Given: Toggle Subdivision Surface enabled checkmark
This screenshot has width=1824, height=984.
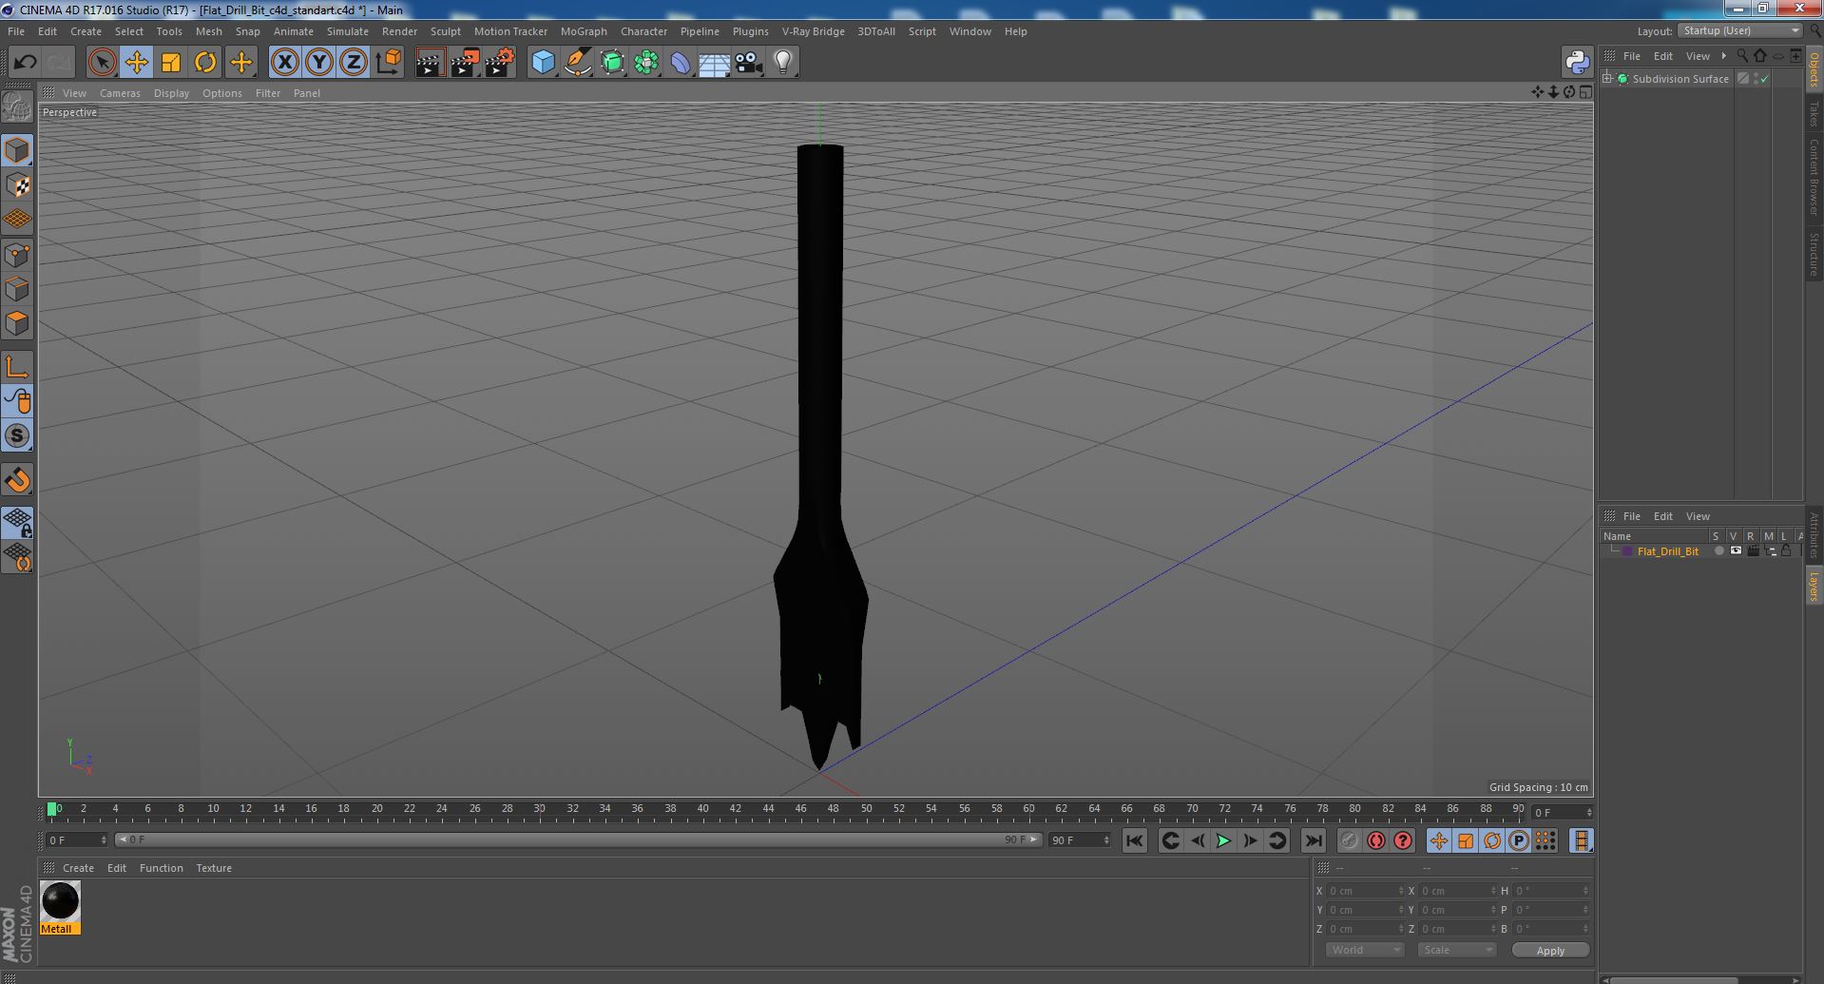Looking at the screenshot, I should 1765,79.
